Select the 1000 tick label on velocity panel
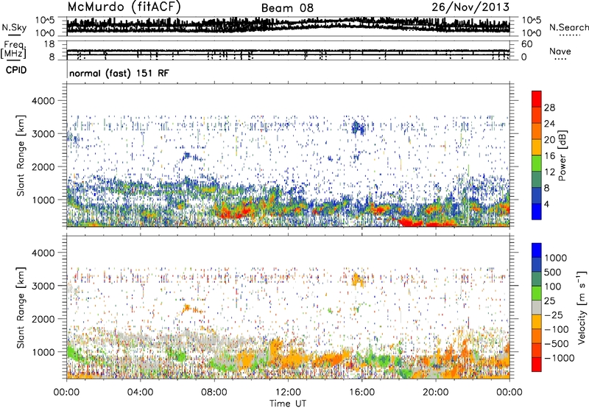 (43, 352)
